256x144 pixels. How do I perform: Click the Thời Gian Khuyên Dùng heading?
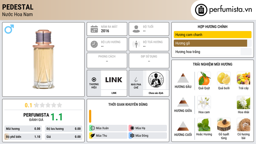point(128,104)
